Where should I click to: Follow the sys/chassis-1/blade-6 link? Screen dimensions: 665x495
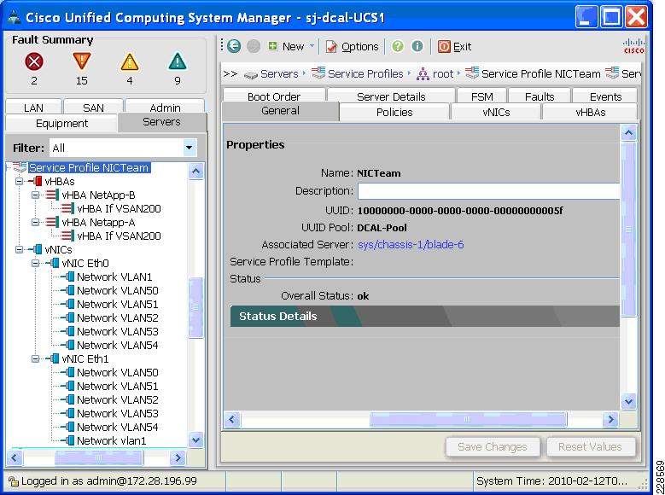pos(411,245)
